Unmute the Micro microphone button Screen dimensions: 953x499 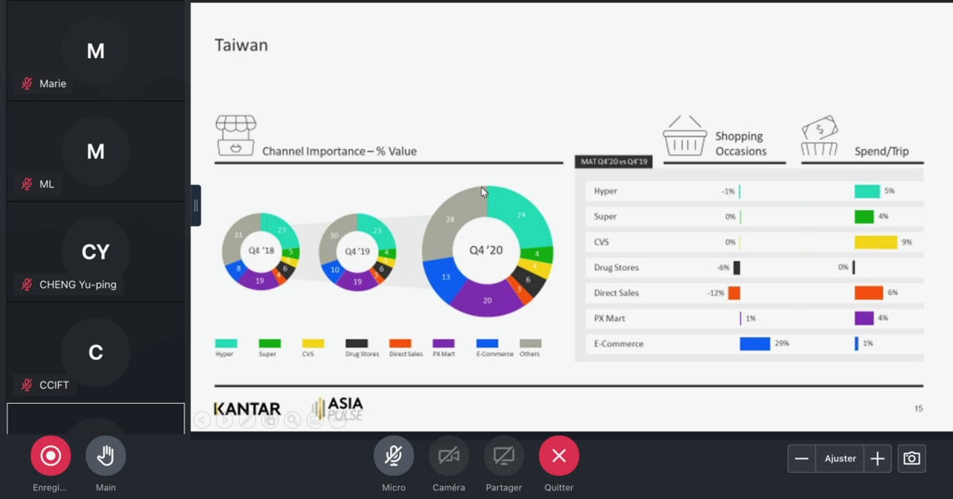coord(393,456)
